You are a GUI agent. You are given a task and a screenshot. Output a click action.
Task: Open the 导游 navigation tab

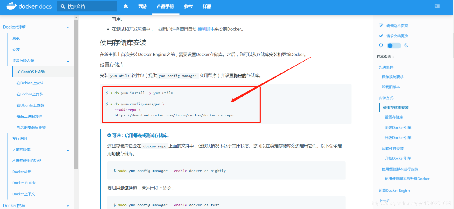pyautogui.click(x=142, y=6)
